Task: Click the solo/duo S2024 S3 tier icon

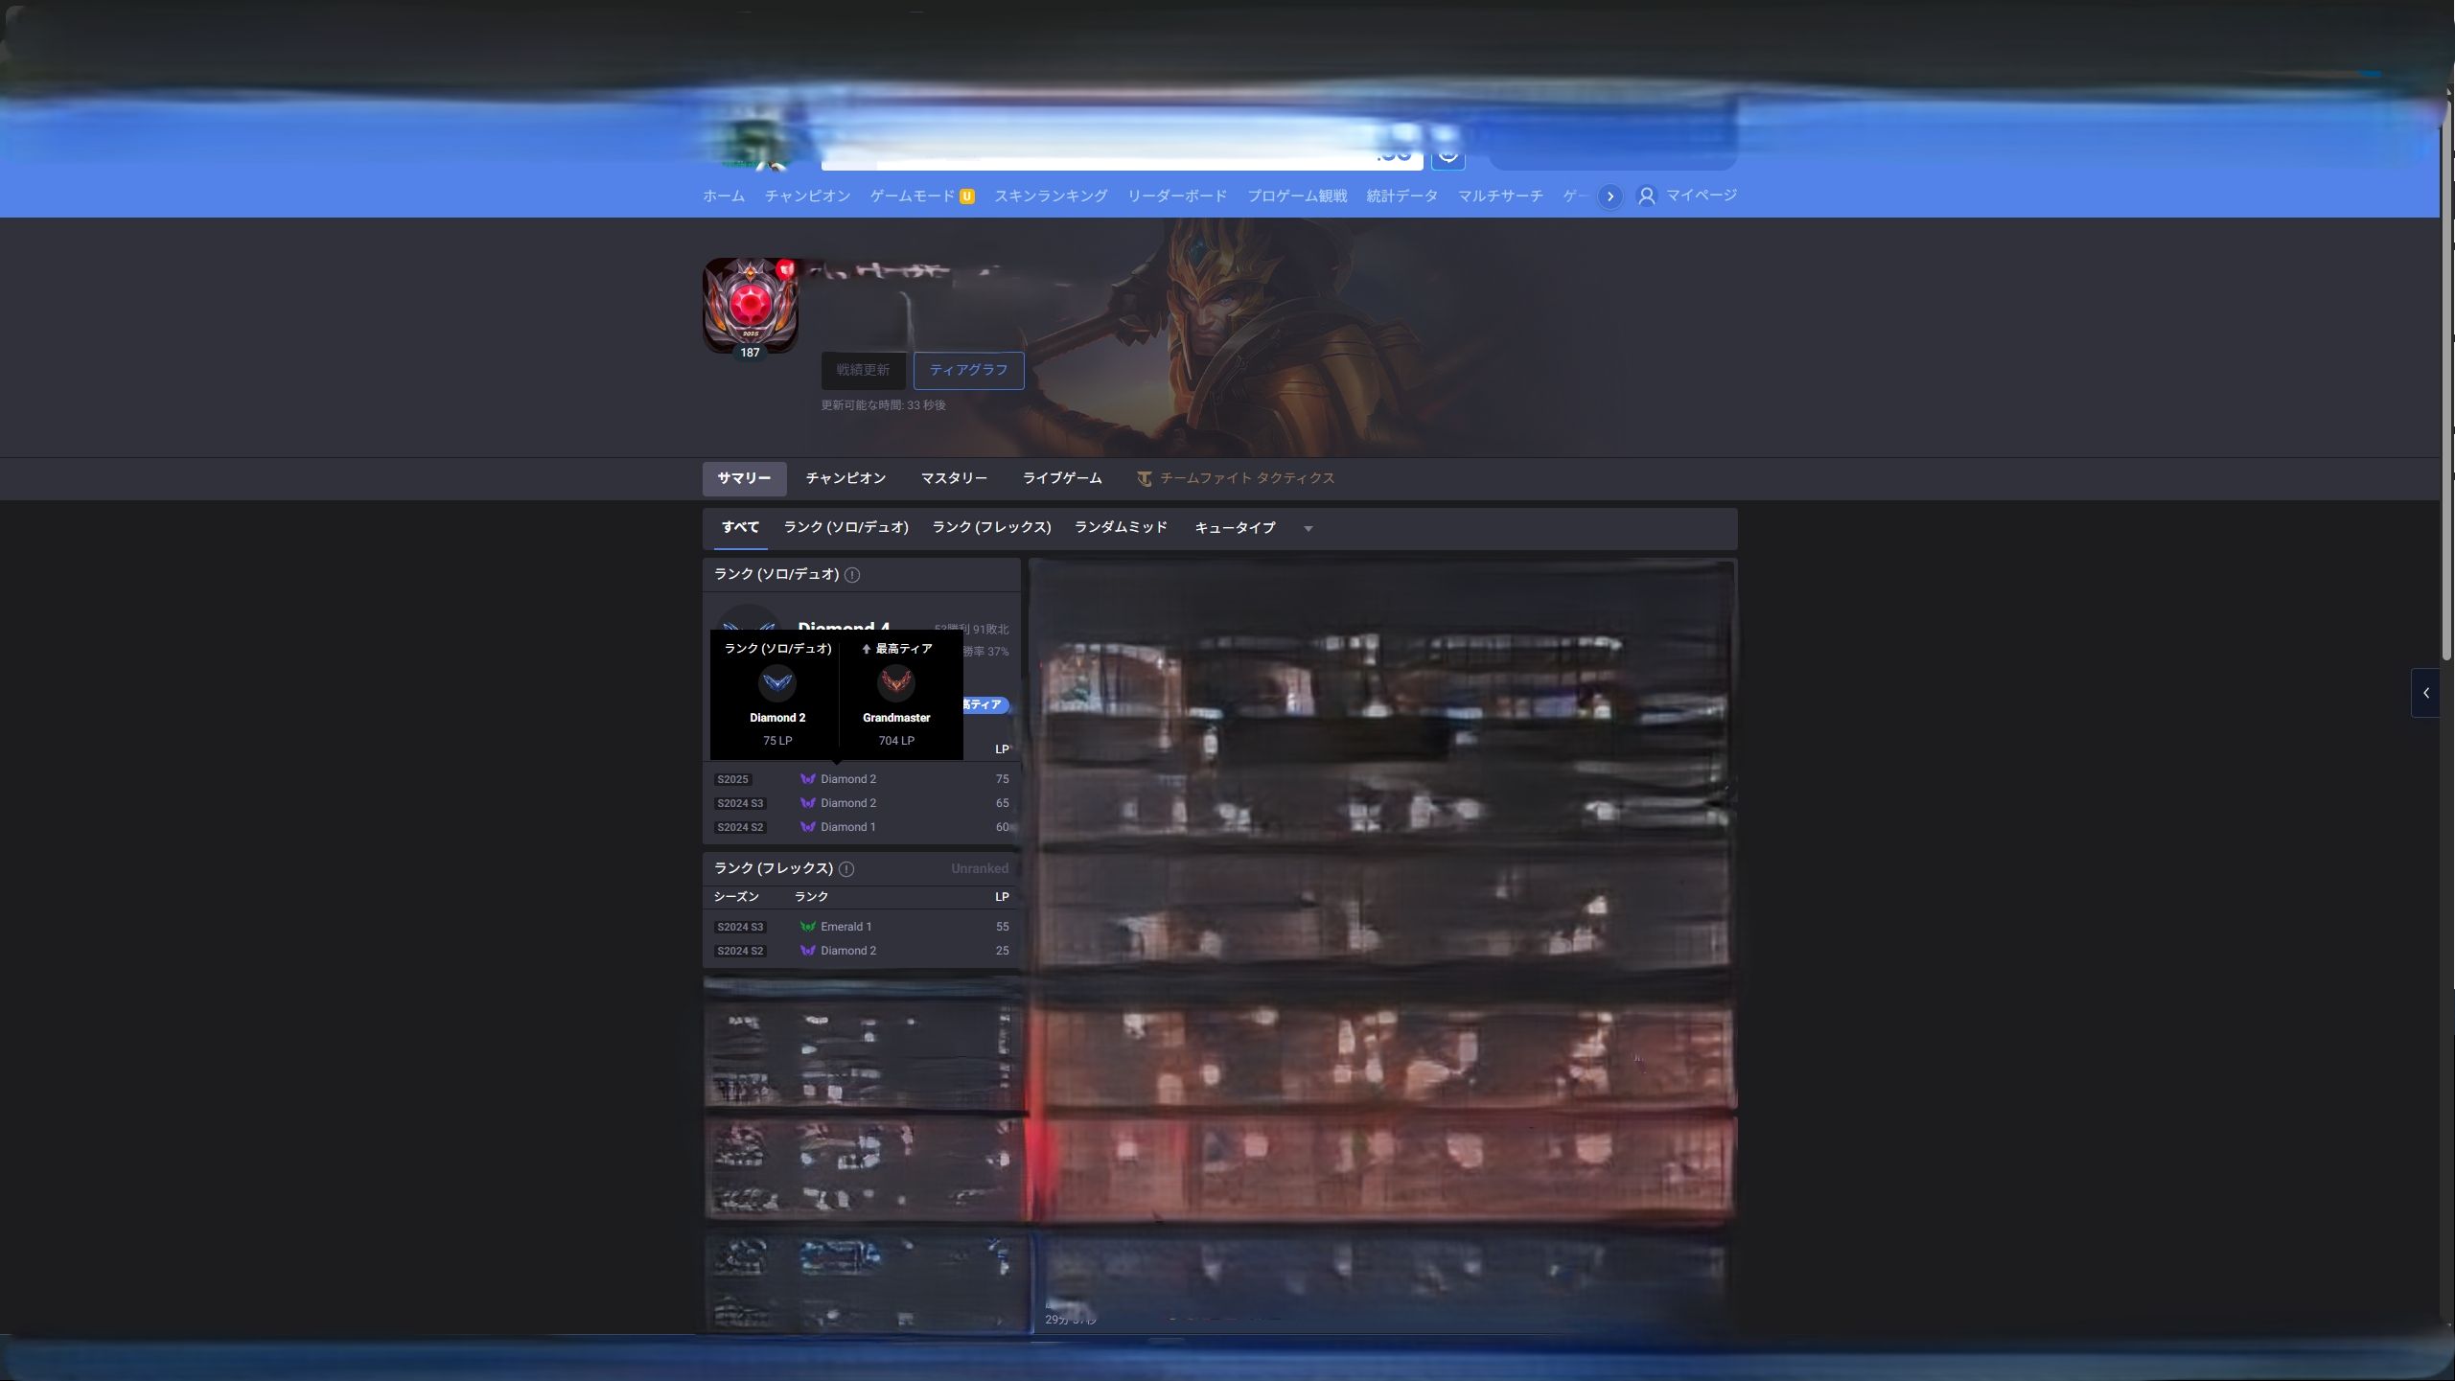Action: [x=808, y=803]
